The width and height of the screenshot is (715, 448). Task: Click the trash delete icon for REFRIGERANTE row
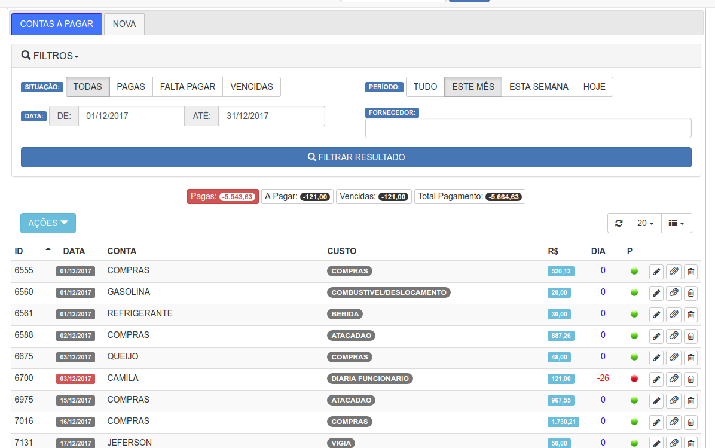click(x=690, y=315)
